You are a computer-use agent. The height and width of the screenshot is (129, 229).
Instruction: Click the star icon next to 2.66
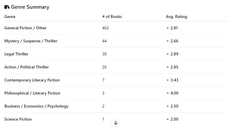167,41
